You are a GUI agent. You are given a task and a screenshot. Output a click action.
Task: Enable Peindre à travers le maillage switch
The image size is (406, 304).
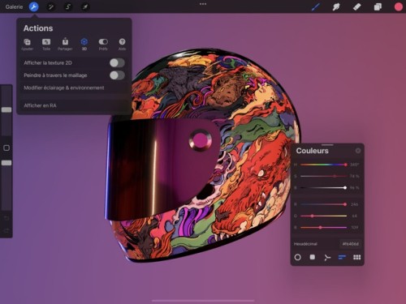(117, 75)
